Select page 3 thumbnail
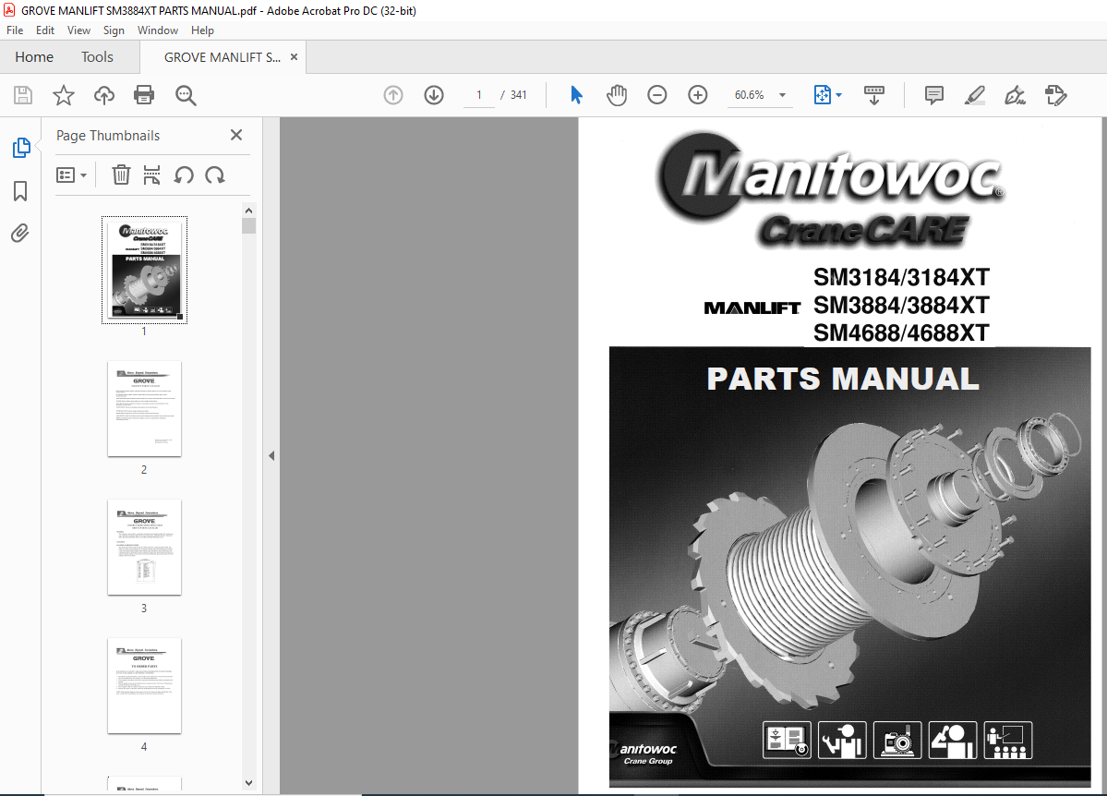1107x796 pixels. point(144,547)
